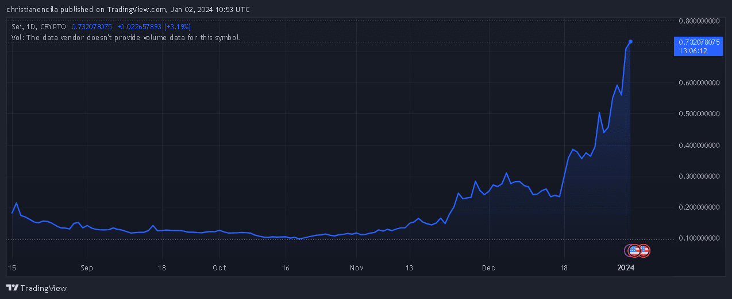Open the rightmost US flag event marker

[x=644, y=250]
